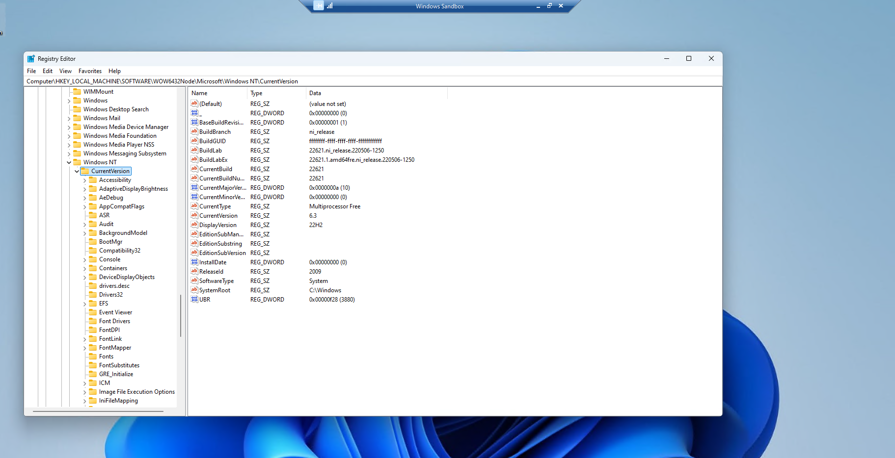Image resolution: width=895 pixels, height=458 pixels.
Task: Sort values by the Name column header
Action: pos(217,93)
